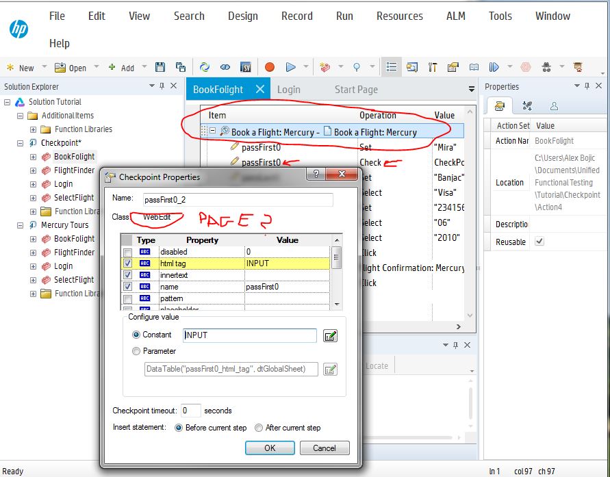The width and height of the screenshot is (610, 477).
Task: Click the HP logo
Action: tap(18, 29)
